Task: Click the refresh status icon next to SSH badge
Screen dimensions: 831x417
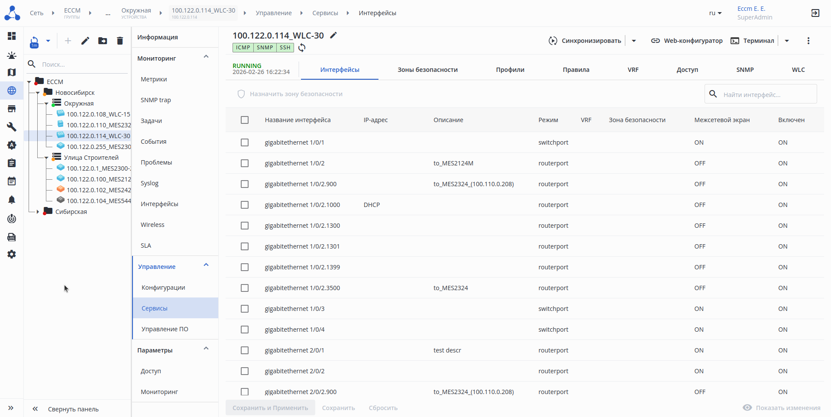Action: [x=302, y=48]
